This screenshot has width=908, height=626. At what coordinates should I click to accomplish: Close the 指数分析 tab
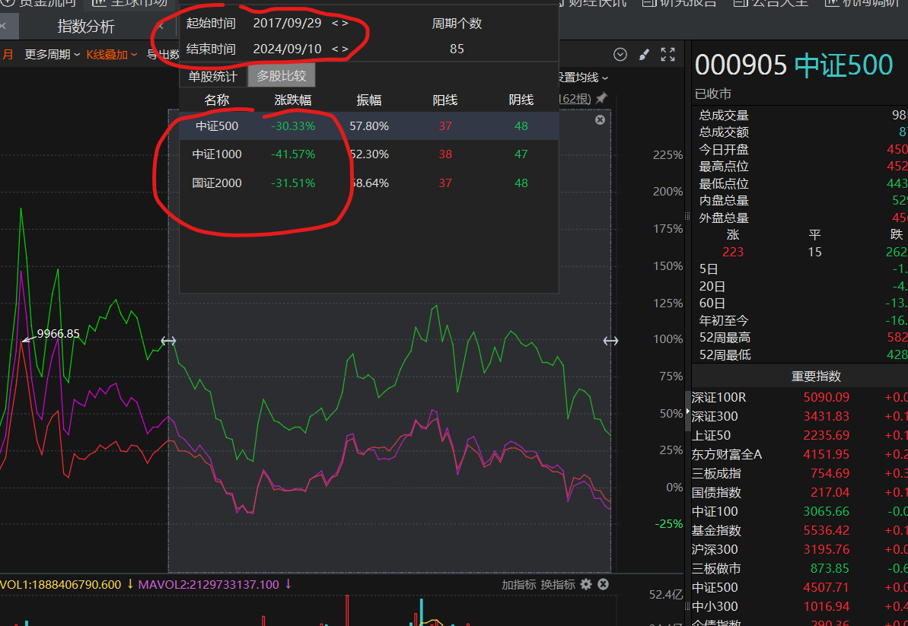161,26
